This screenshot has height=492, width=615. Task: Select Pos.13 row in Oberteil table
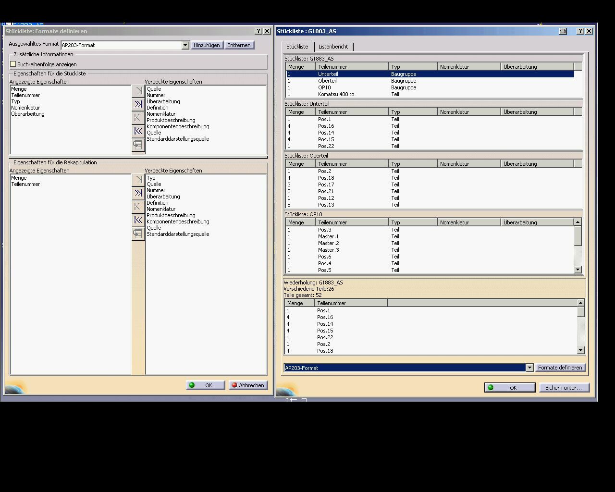[x=430, y=205]
